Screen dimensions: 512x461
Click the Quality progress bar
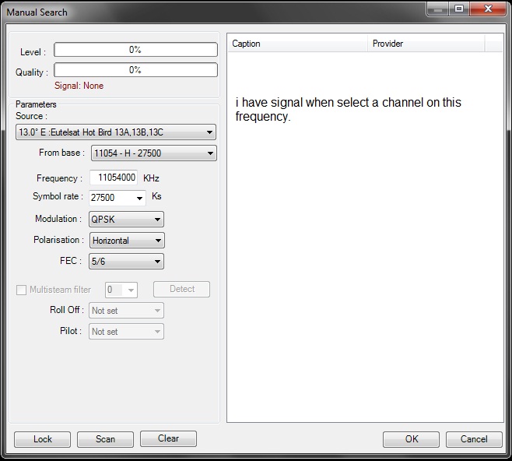click(x=135, y=70)
